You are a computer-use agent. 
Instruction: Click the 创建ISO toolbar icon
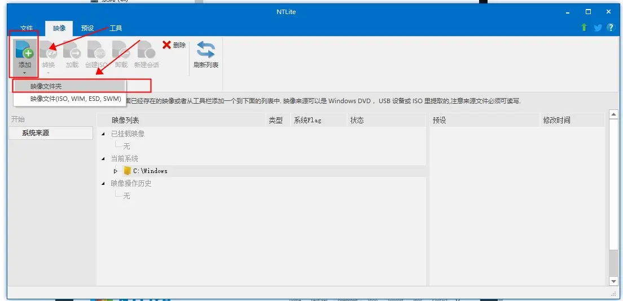pos(96,49)
